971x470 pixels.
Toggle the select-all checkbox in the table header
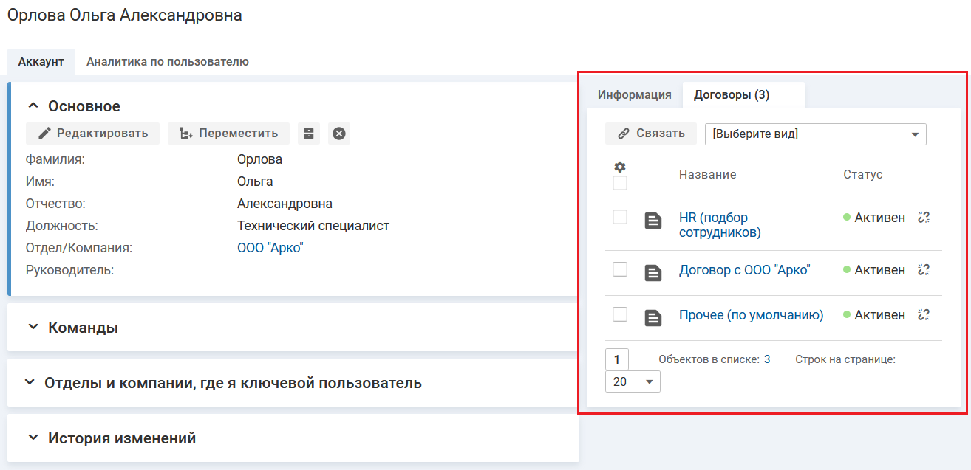coord(620,183)
